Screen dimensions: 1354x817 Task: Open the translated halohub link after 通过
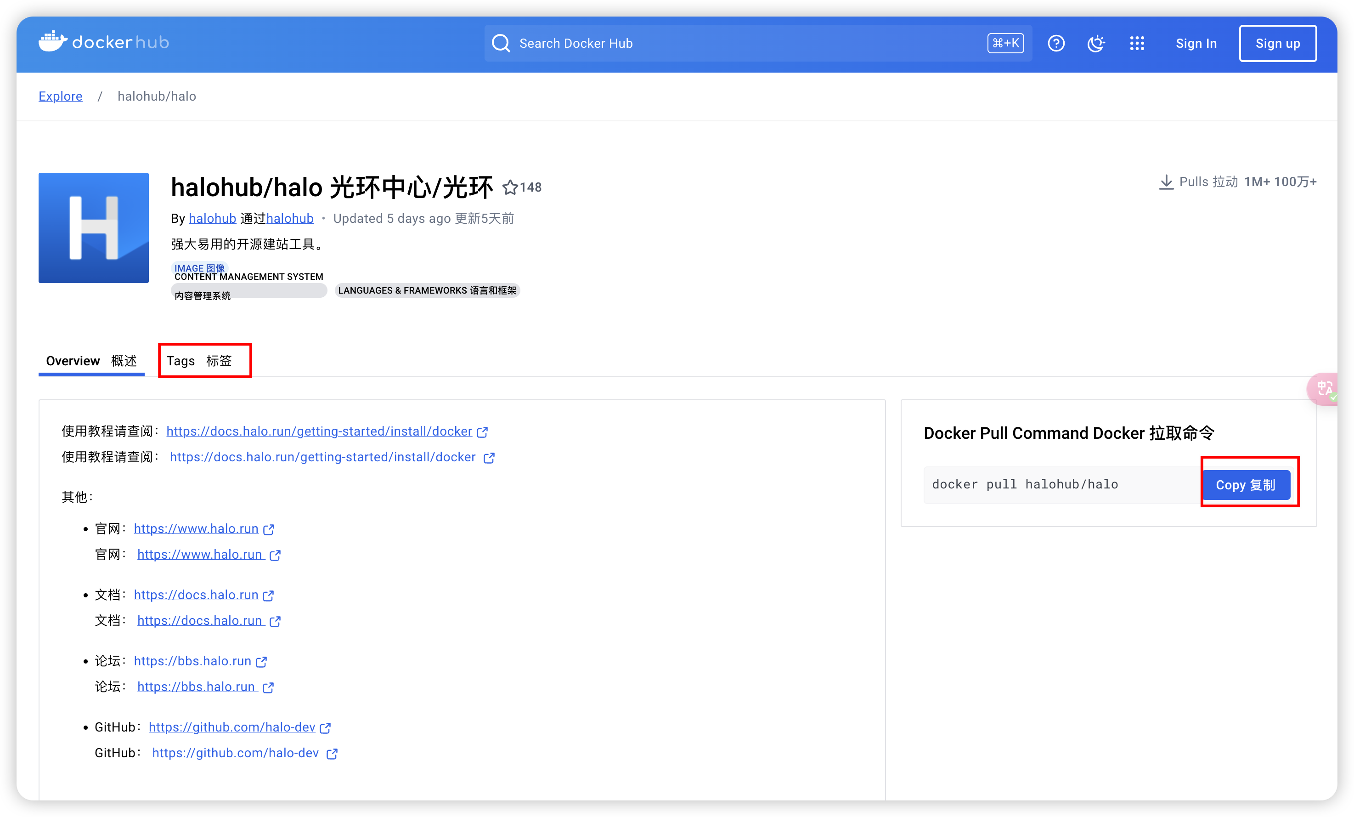point(290,218)
